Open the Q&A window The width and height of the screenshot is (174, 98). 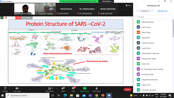click(x=63, y=89)
